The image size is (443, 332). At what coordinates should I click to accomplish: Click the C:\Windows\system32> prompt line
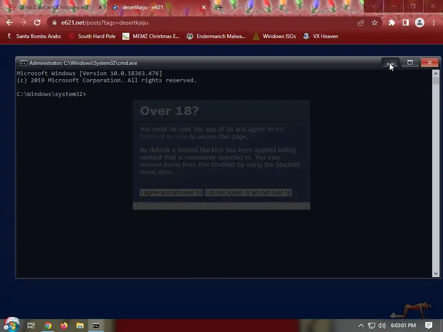51,94
